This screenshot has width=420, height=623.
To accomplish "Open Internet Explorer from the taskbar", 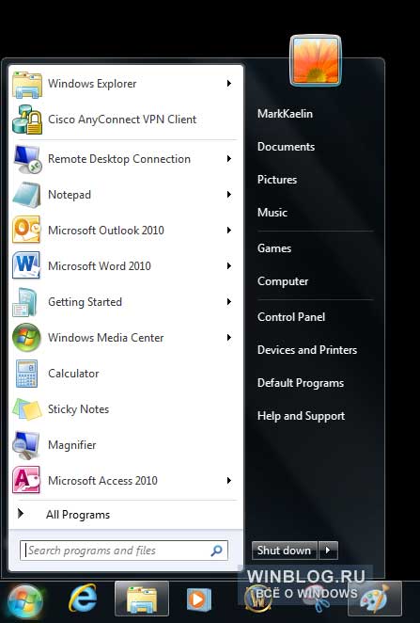I will pos(83,598).
